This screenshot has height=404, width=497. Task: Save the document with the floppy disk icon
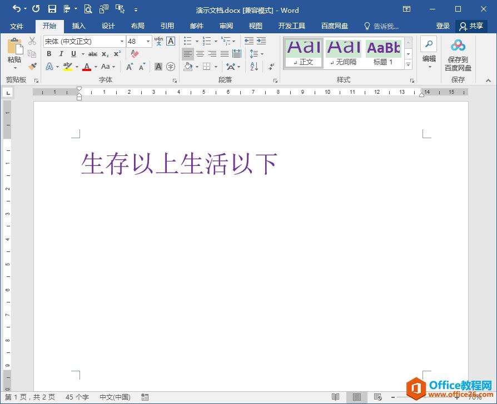tap(52, 9)
